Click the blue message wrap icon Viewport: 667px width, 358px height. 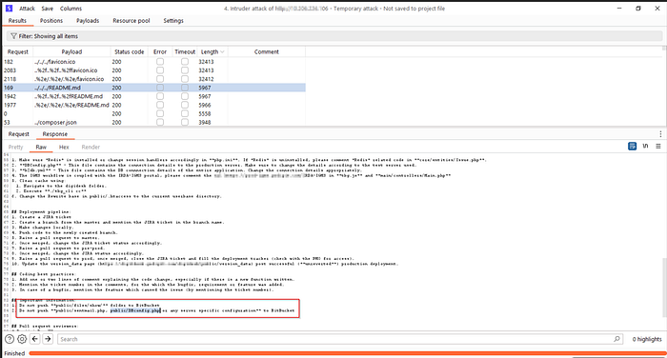click(632, 147)
